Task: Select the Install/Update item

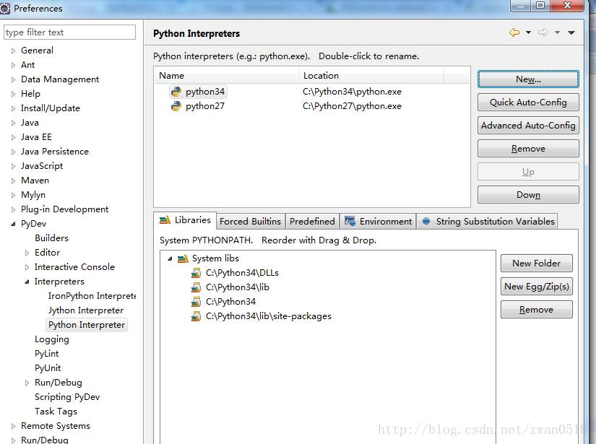Action: click(x=50, y=108)
